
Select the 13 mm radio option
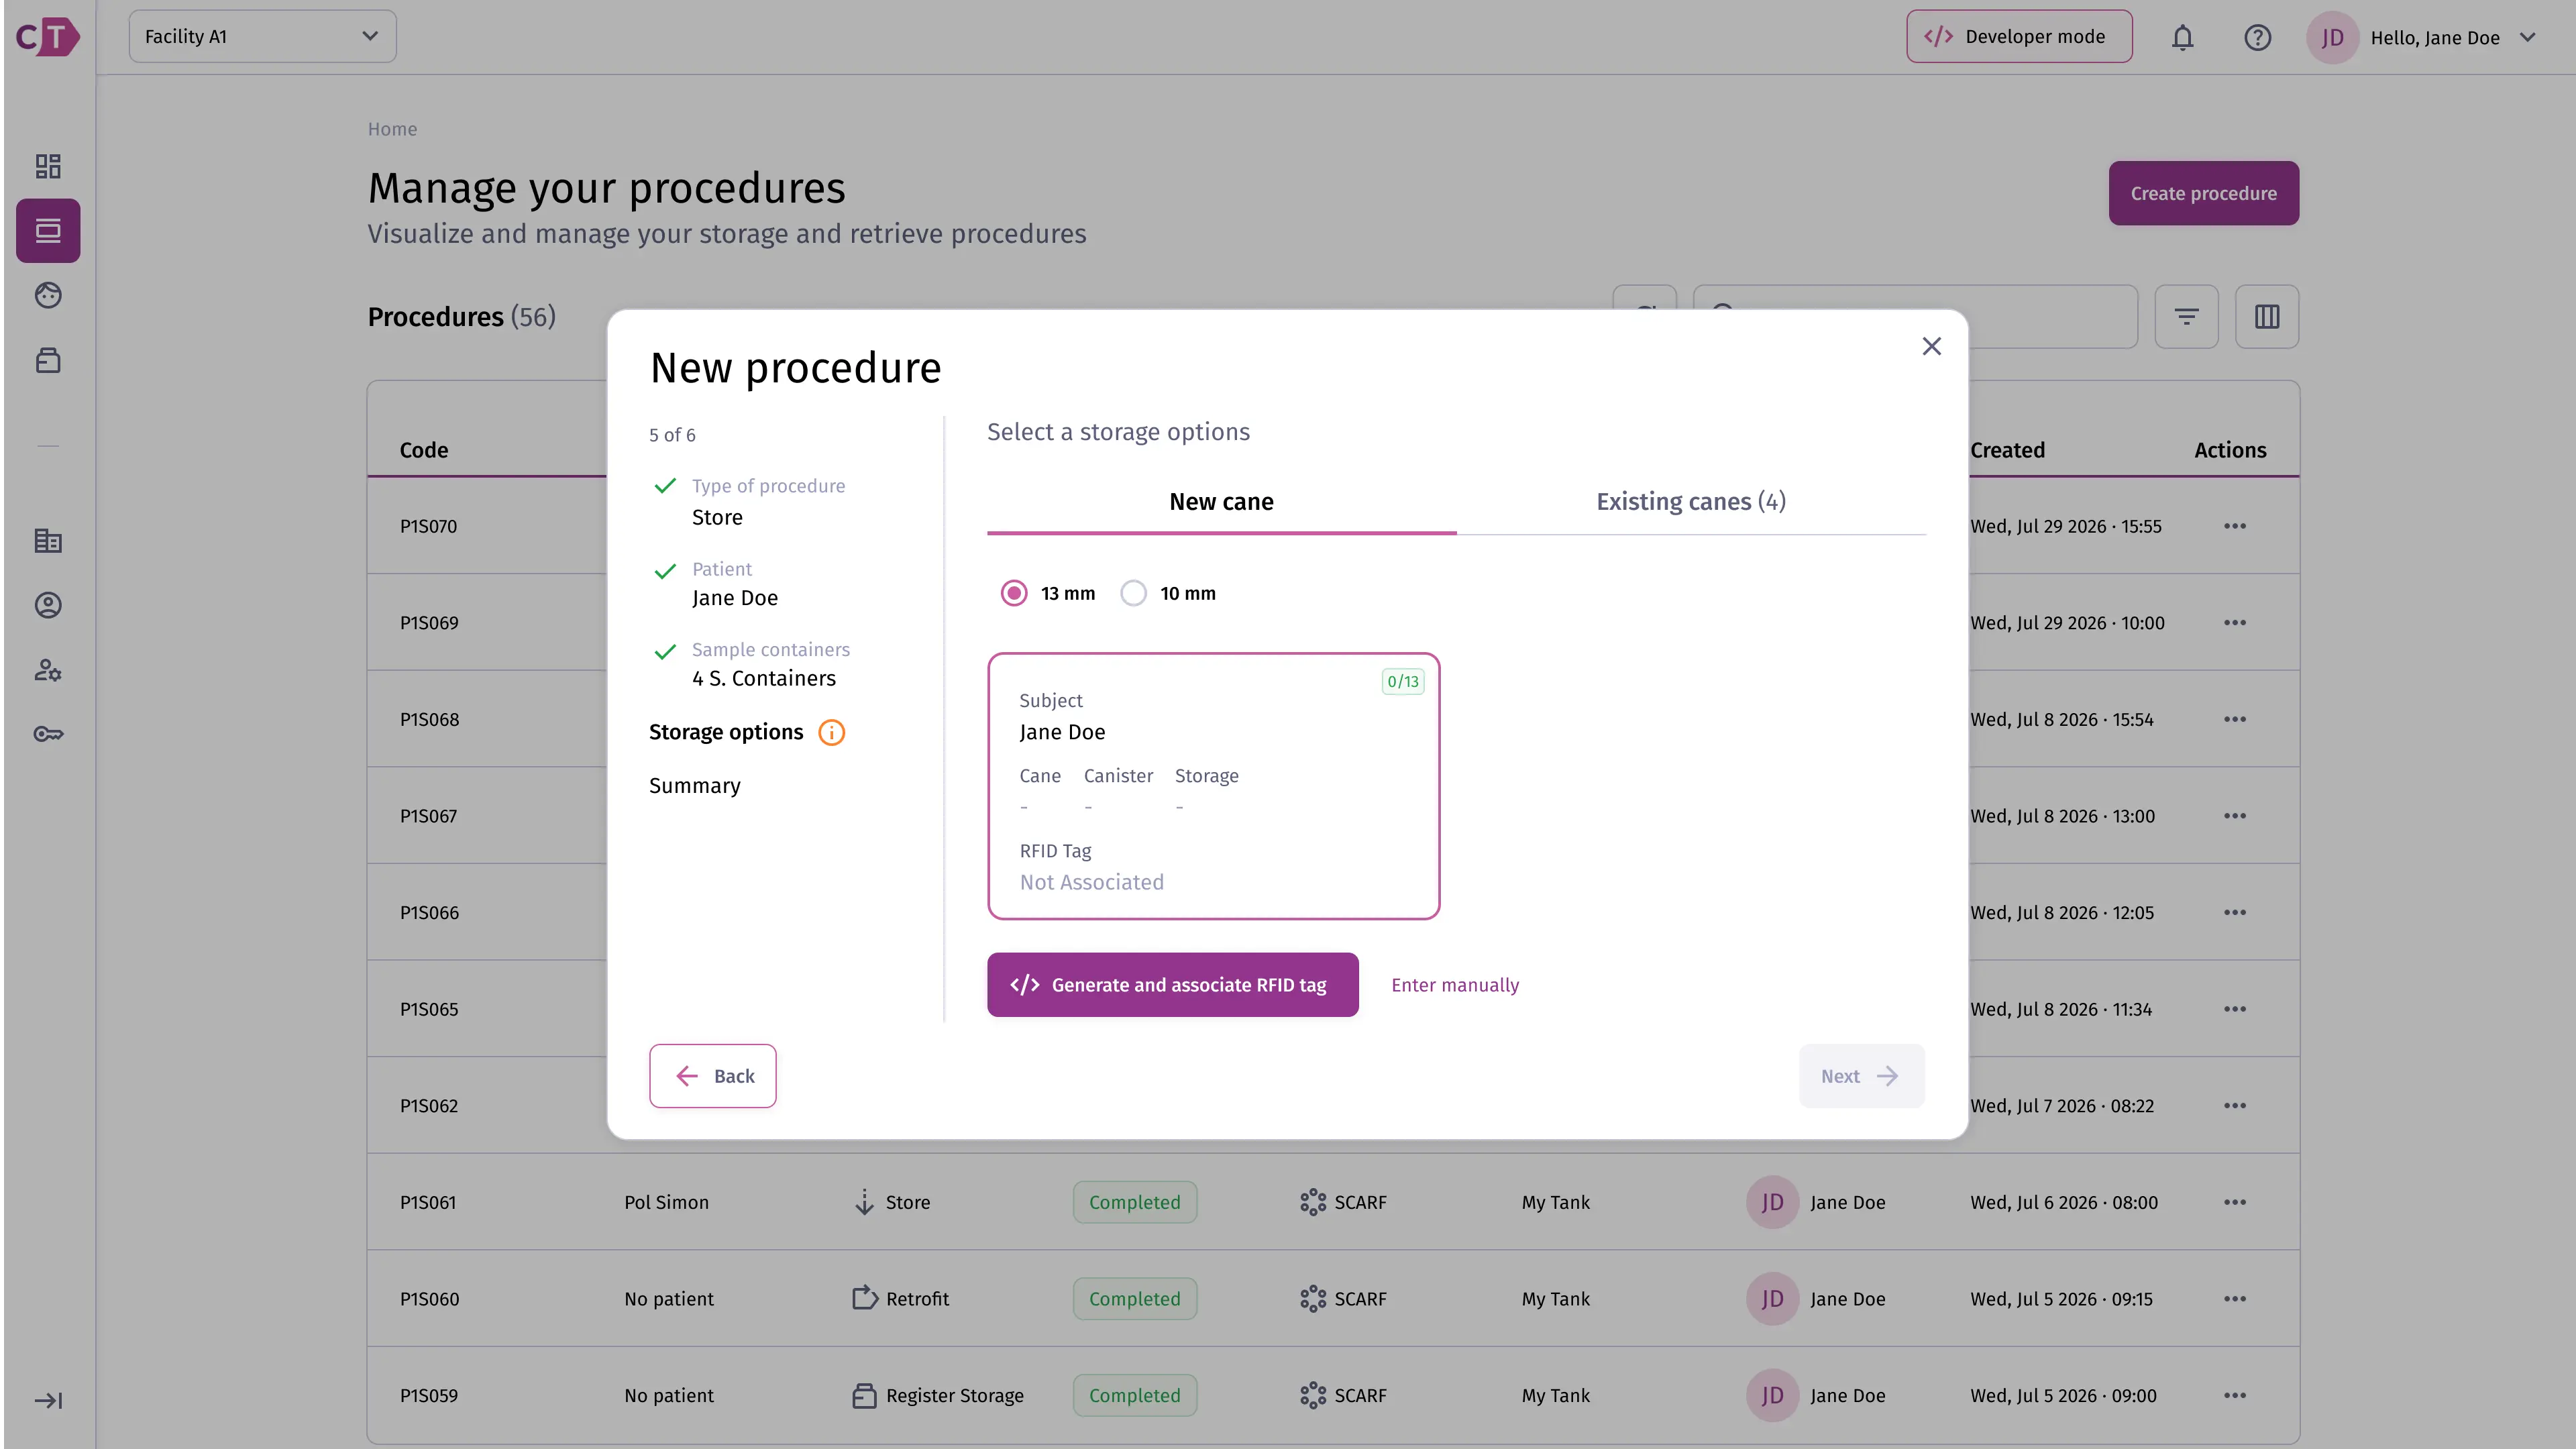click(1014, 593)
